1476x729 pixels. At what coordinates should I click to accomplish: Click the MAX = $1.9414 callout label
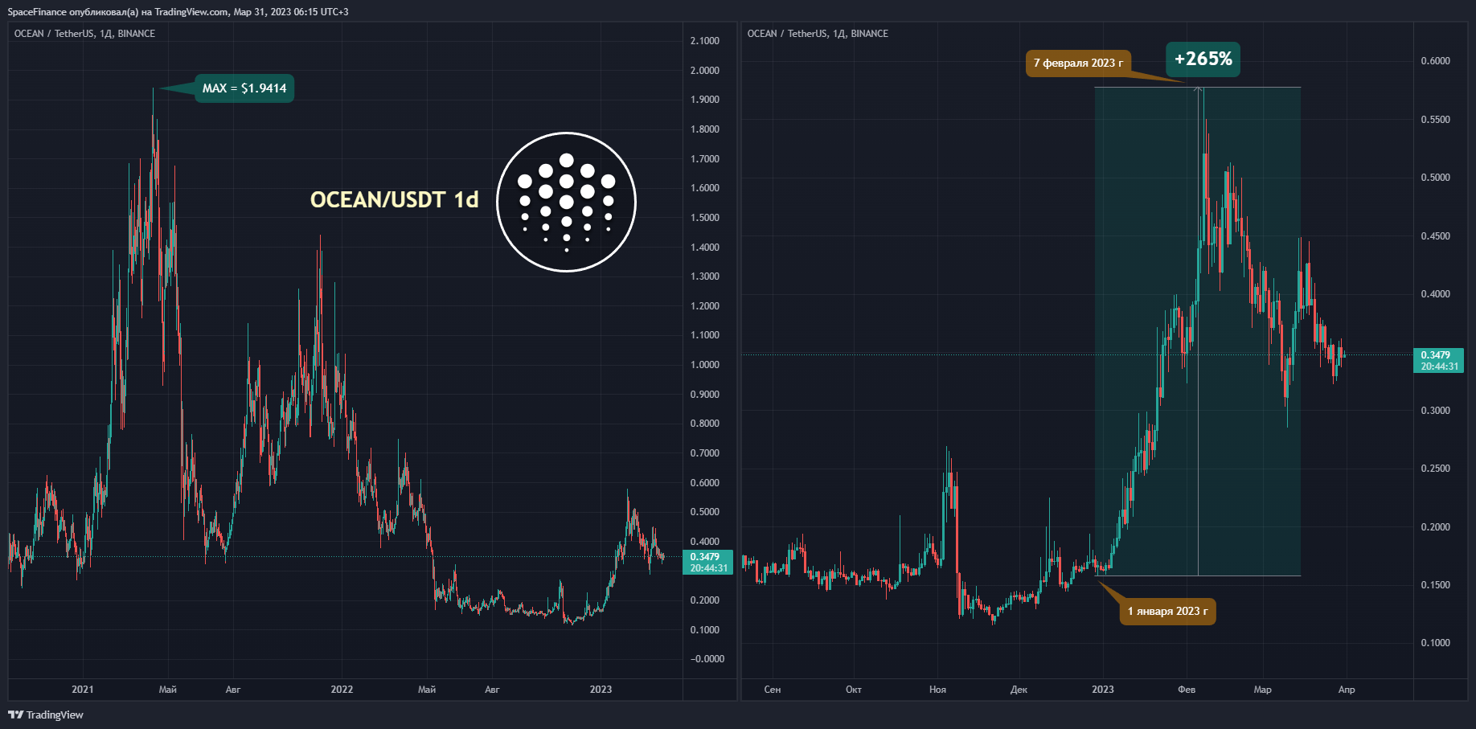pyautogui.click(x=244, y=88)
